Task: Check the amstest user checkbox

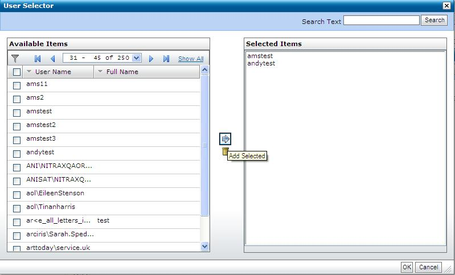Action: [17, 113]
